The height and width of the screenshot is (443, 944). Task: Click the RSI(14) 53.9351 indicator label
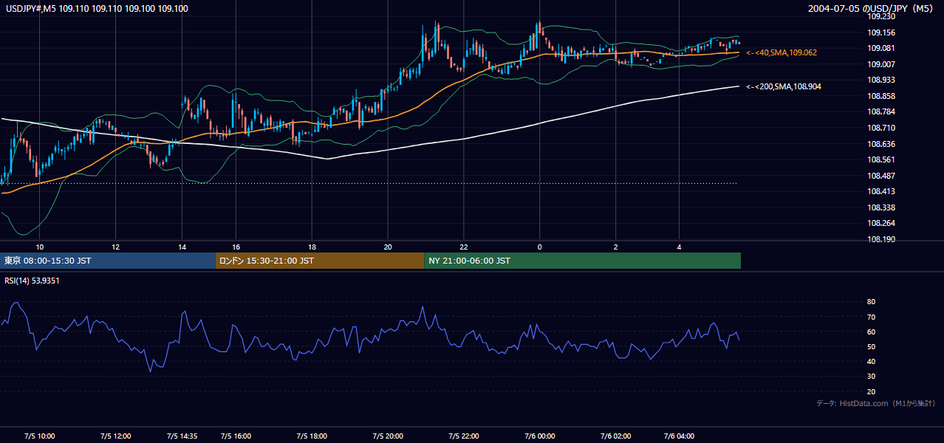click(x=31, y=281)
